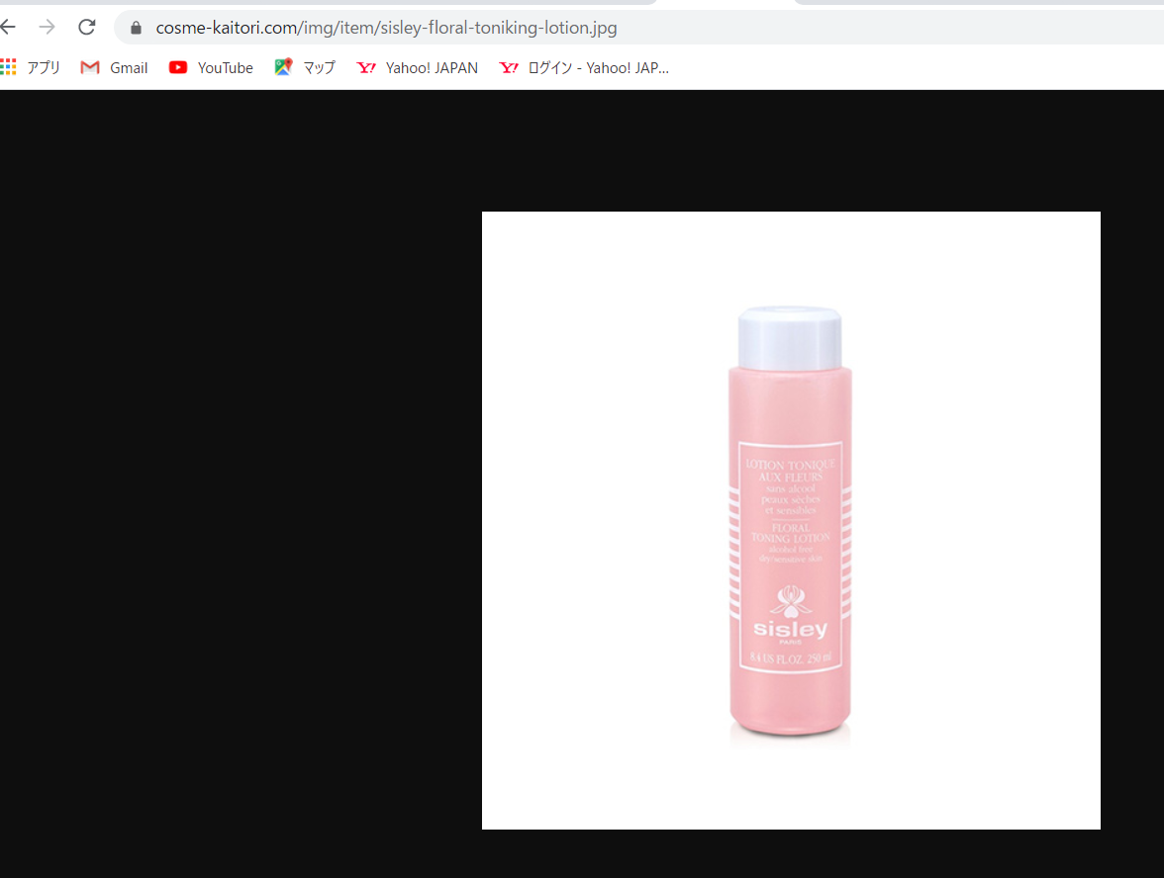
Task: Click the Google Maps pin icon
Action: (284, 67)
